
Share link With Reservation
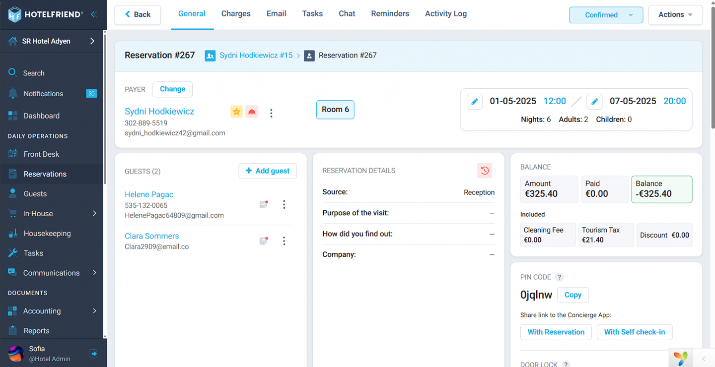556,332
